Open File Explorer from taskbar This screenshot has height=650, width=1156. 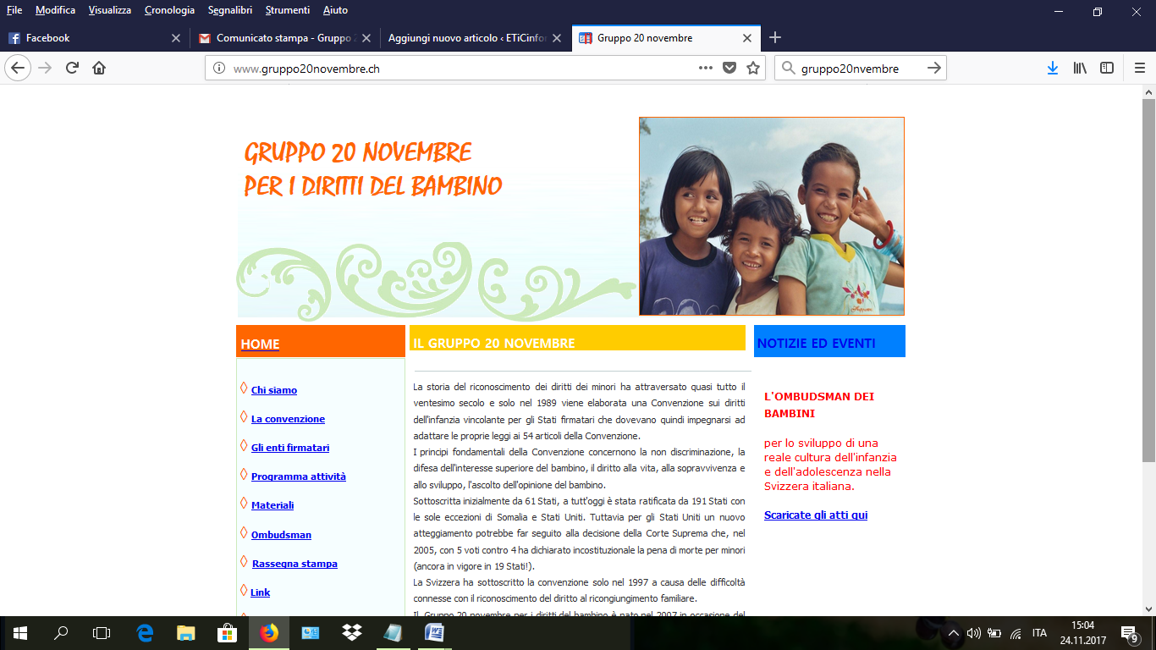(x=186, y=632)
